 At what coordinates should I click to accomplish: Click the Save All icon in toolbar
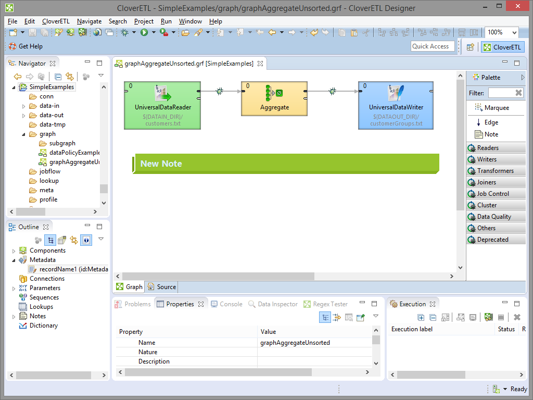[x=44, y=32]
